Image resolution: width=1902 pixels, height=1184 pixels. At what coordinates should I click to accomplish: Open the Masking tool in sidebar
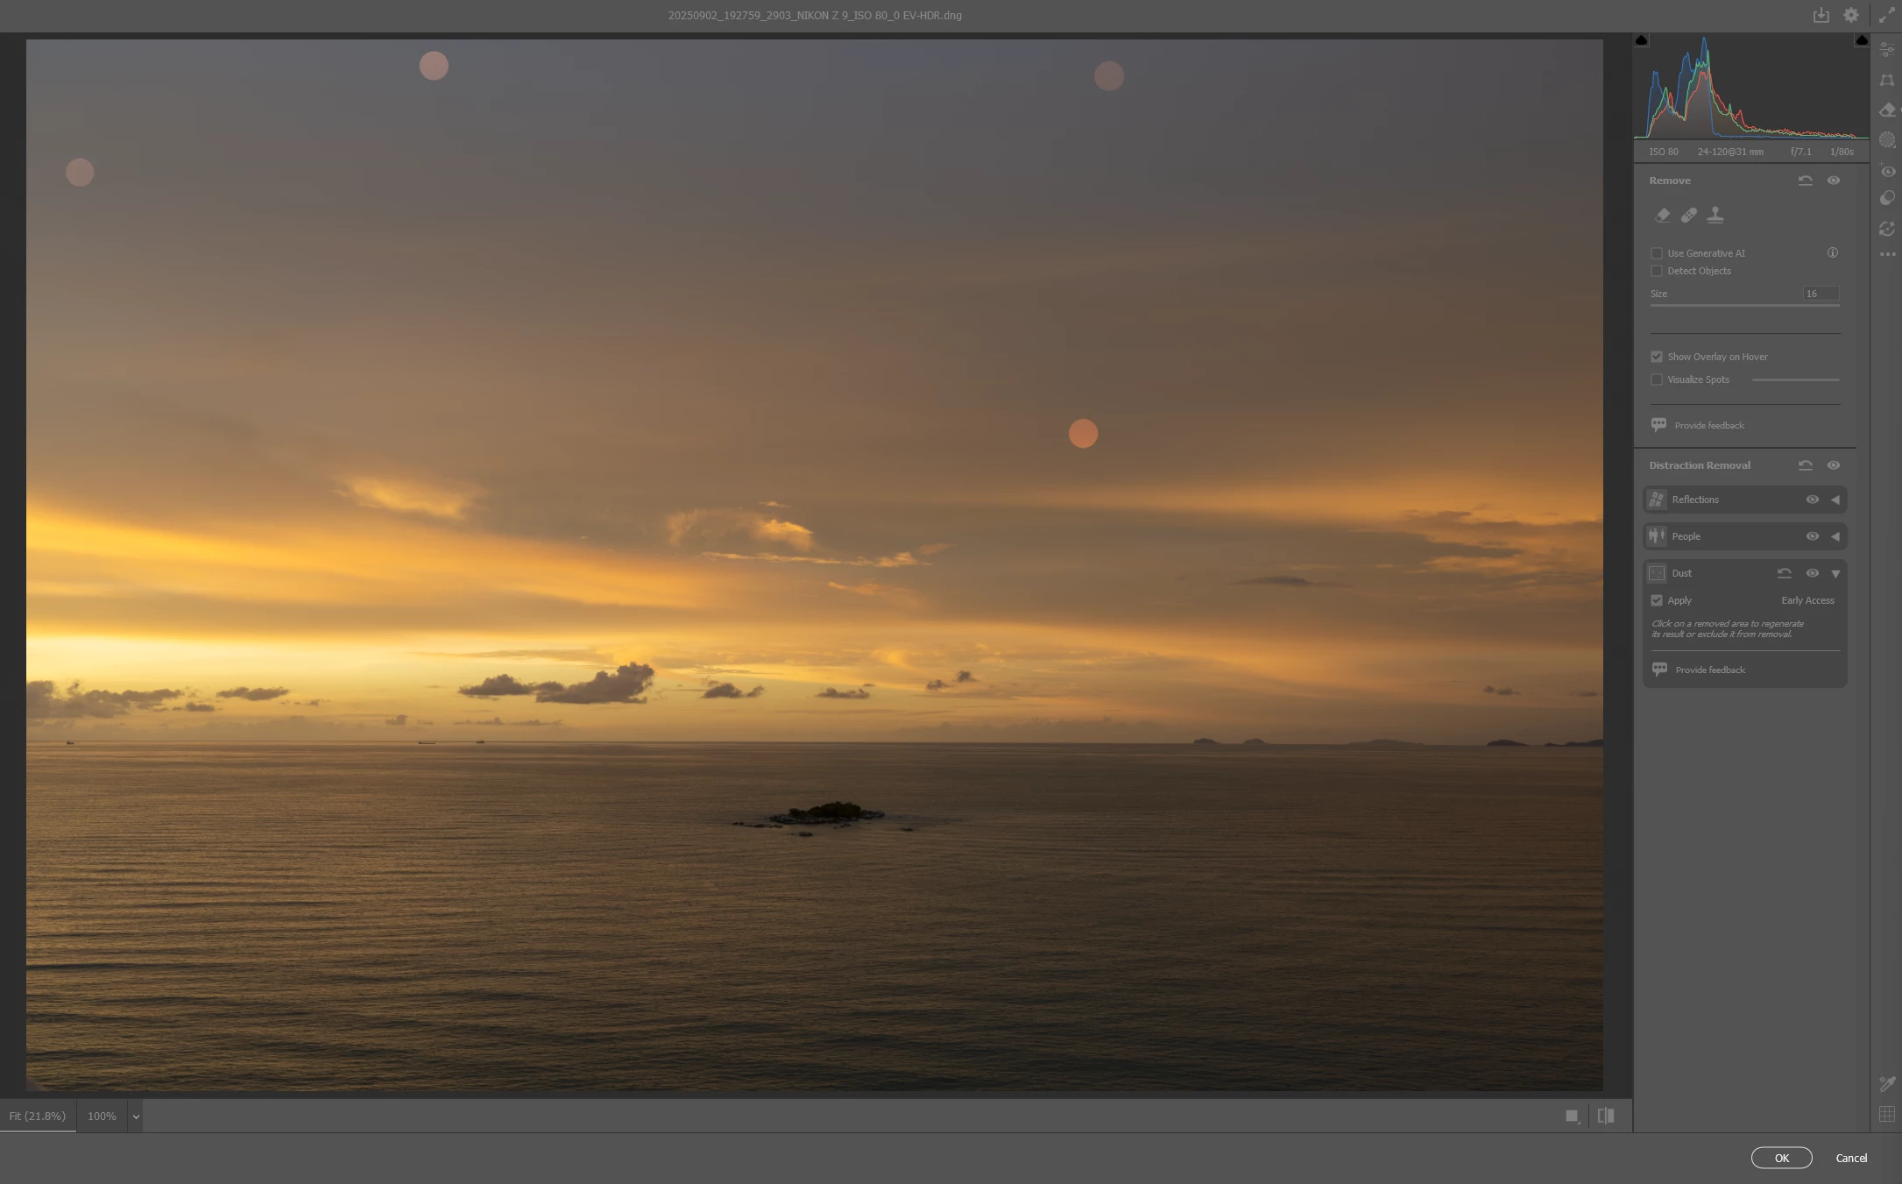[1887, 140]
